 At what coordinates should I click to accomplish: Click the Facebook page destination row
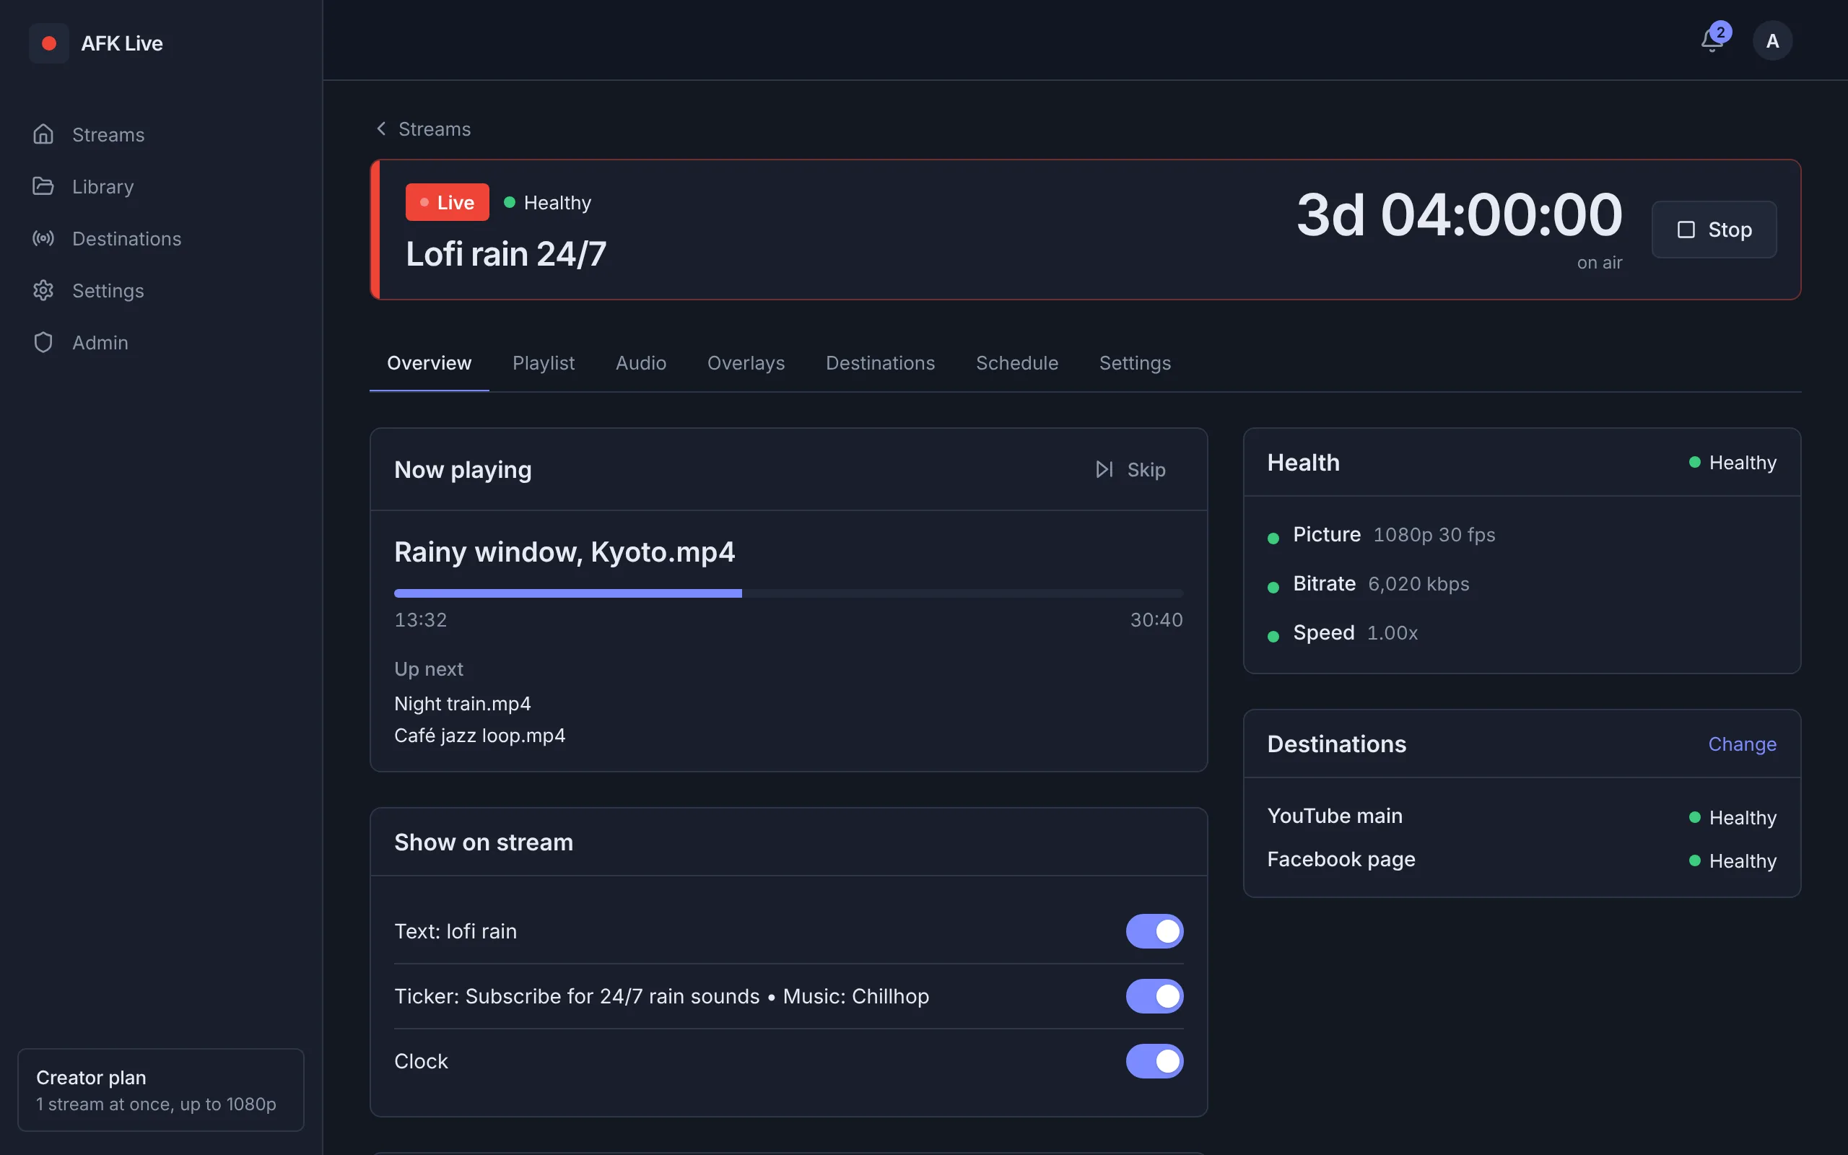tap(1521, 860)
